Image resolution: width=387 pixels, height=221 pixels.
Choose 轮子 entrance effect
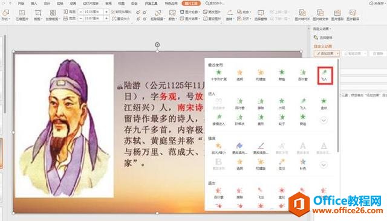click(x=282, y=120)
